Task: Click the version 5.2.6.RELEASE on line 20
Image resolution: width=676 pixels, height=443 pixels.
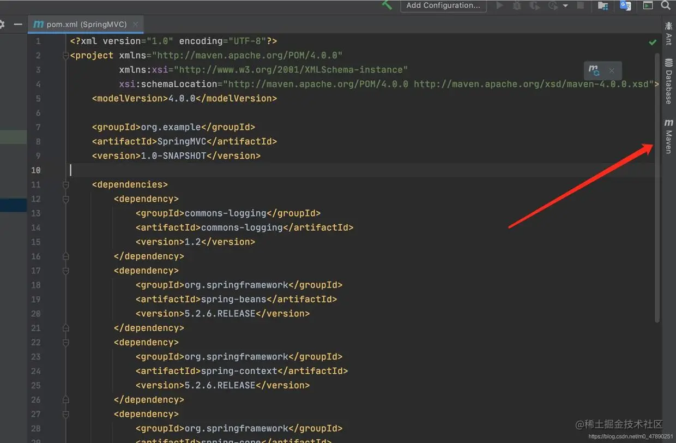Action: (x=222, y=314)
